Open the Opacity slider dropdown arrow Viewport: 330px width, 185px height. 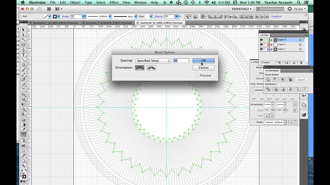tap(176, 16)
